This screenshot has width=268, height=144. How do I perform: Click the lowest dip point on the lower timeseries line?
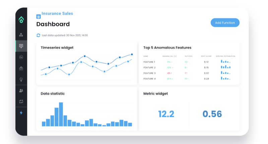[69, 74]
